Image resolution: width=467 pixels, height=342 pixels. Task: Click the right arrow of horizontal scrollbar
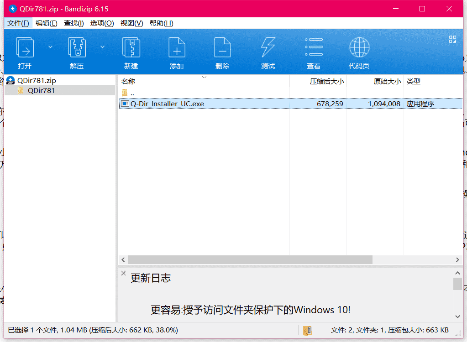tap(457, 259)
